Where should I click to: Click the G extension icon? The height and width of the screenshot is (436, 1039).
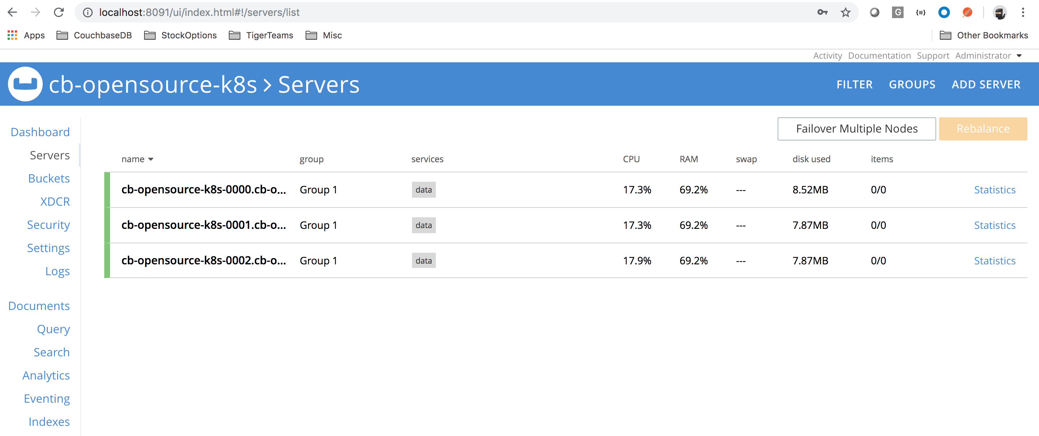coord(897,13)
